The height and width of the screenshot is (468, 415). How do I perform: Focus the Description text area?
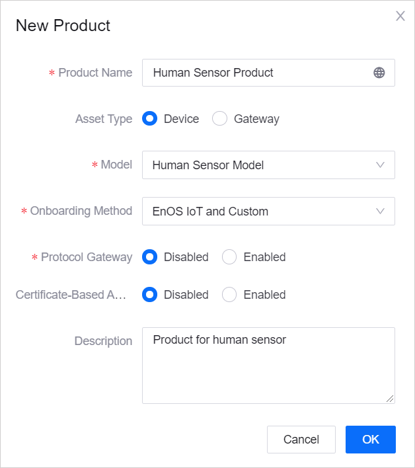point(268,366)
